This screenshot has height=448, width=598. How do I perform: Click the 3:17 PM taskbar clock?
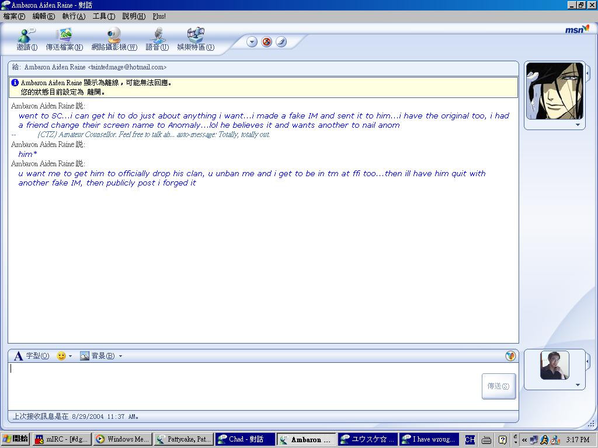[578, 440]
